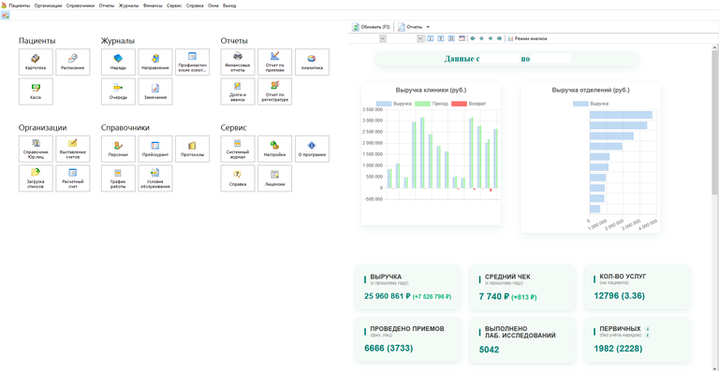Open the Выставление счетов tile

[73, 149]
